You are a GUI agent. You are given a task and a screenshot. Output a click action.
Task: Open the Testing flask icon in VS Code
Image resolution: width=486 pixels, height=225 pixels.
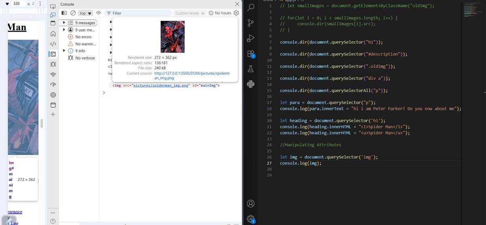251,69
